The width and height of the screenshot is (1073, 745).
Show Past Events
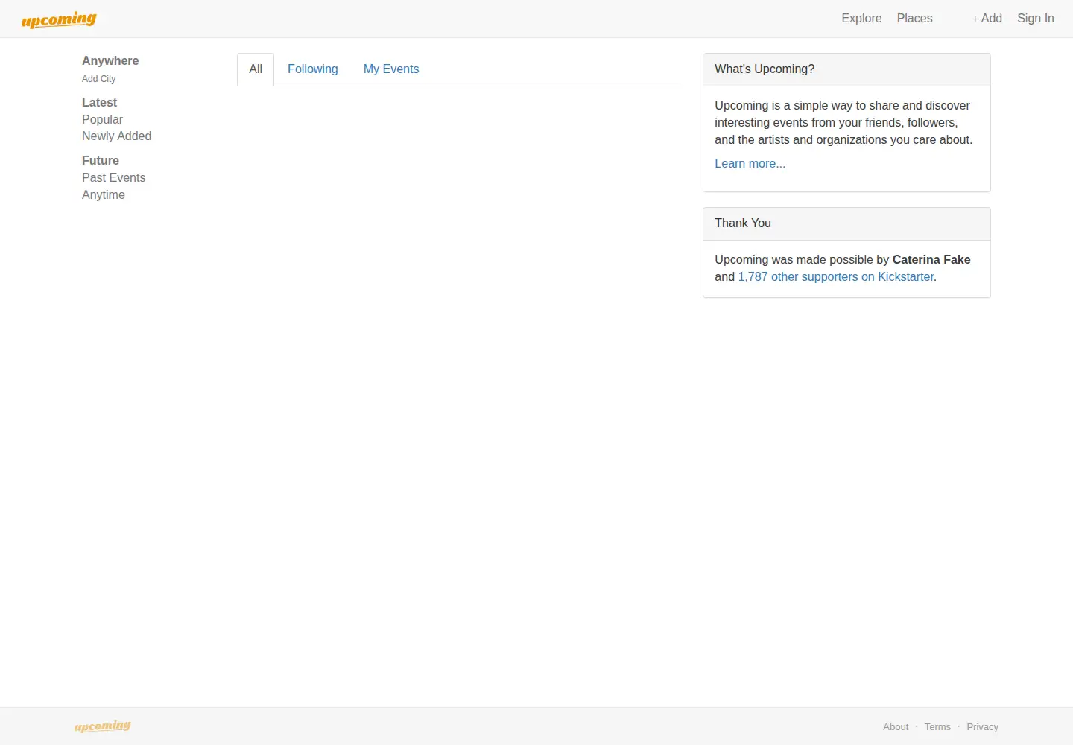[113, 178]
